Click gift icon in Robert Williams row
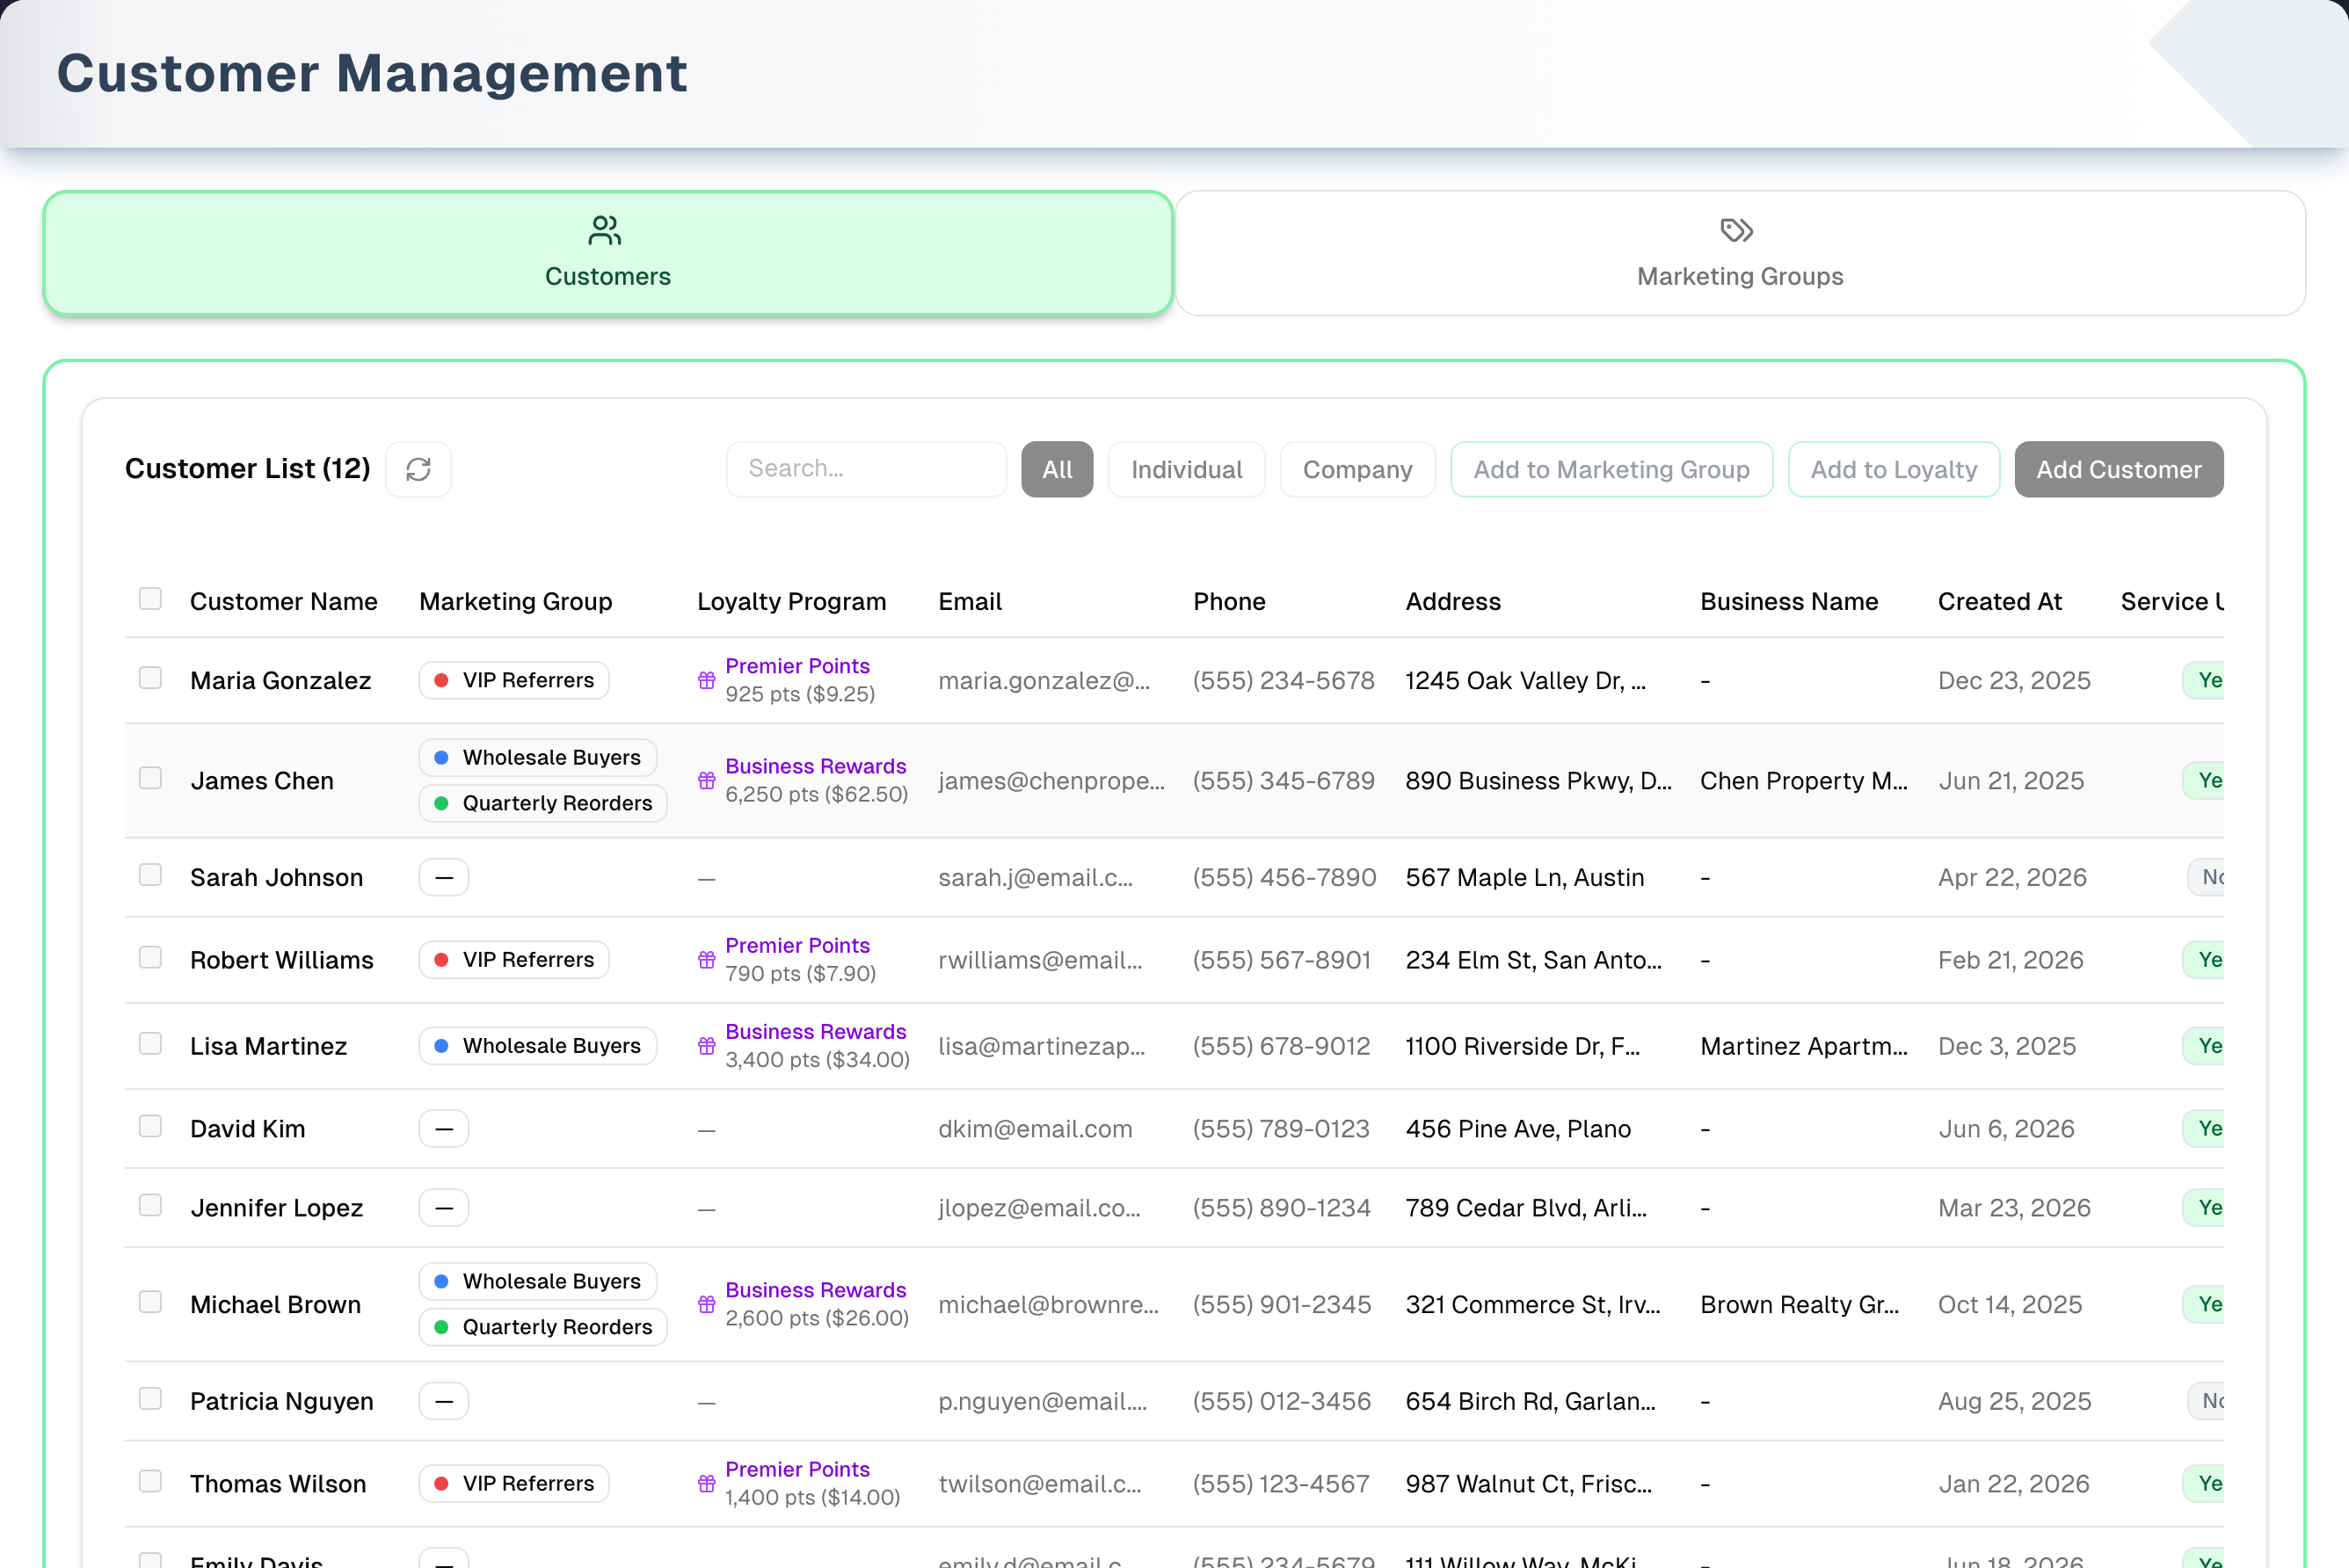 click(707, 960)
